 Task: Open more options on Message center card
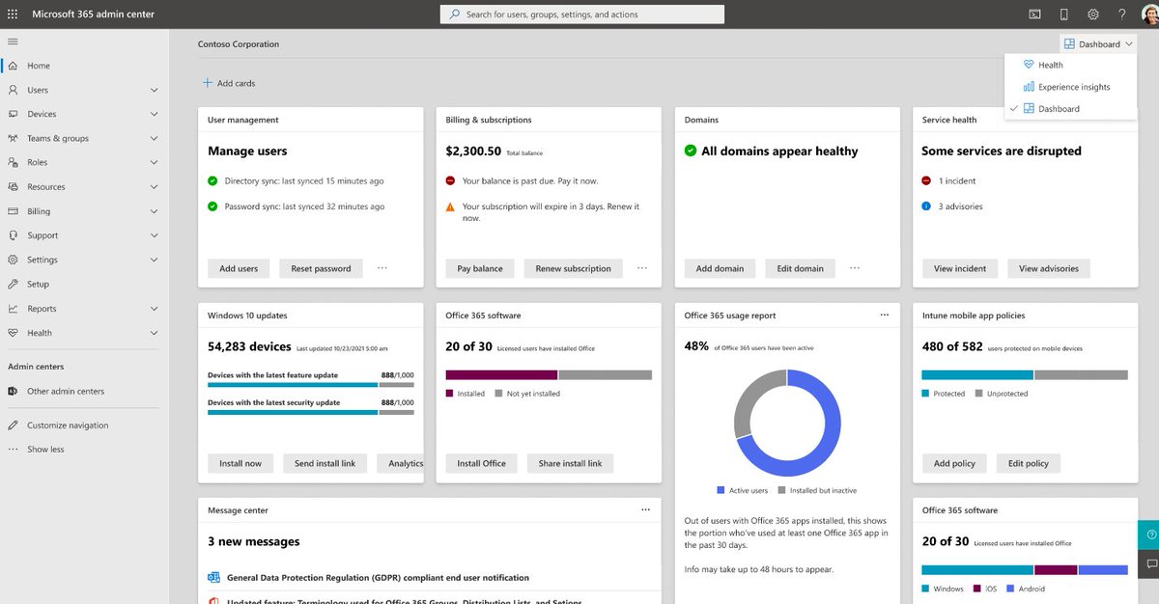(x=646, y=509)
